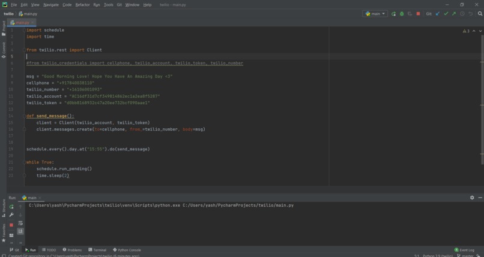Open the Run menu

(x=97, y=5)
